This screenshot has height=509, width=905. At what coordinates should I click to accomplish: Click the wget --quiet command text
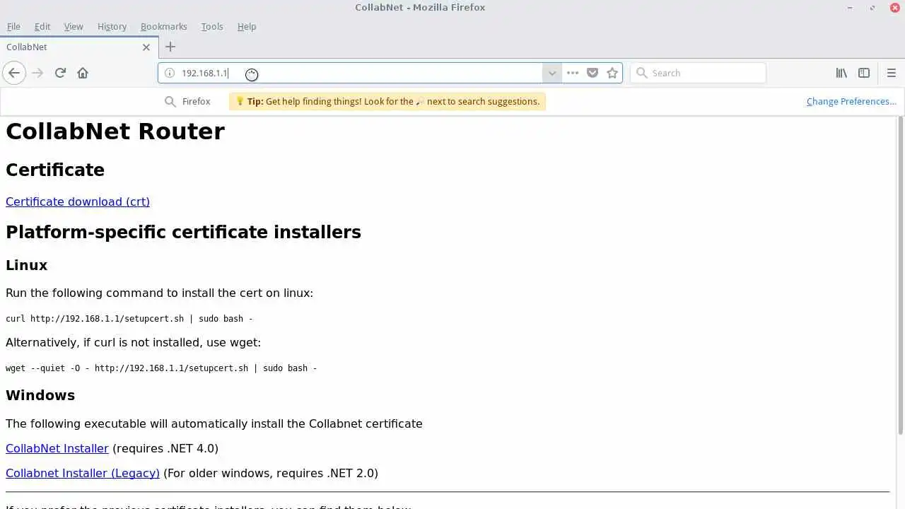pos(161,368)
